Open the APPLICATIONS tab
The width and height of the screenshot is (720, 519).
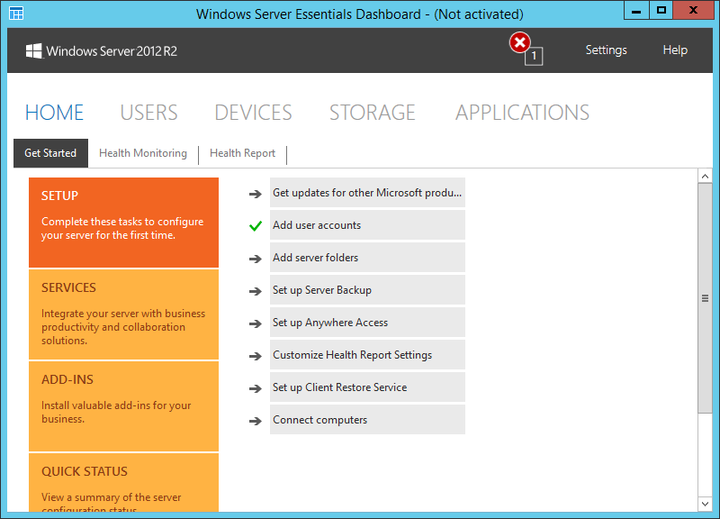coord(521,112)
